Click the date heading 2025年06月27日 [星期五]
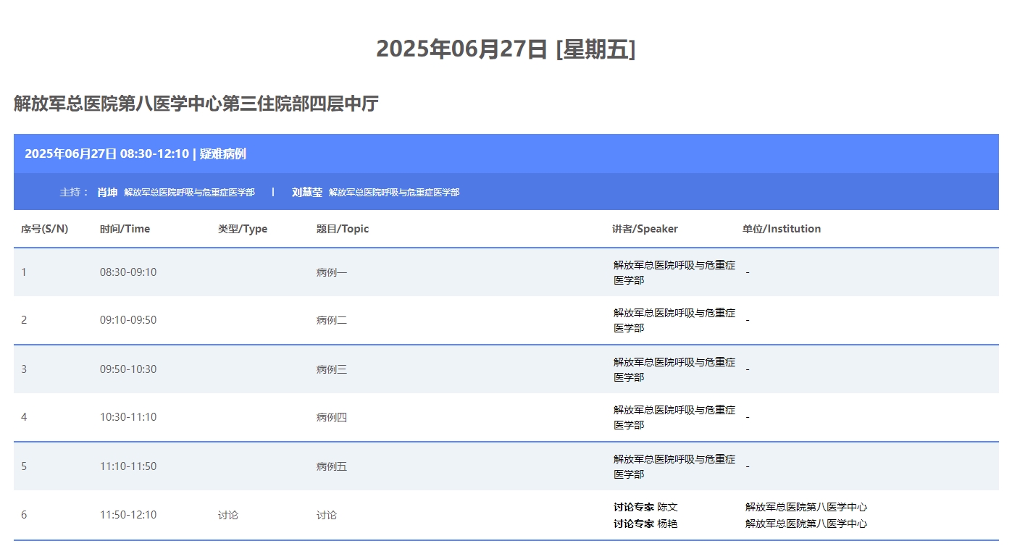 pos(506,49)
